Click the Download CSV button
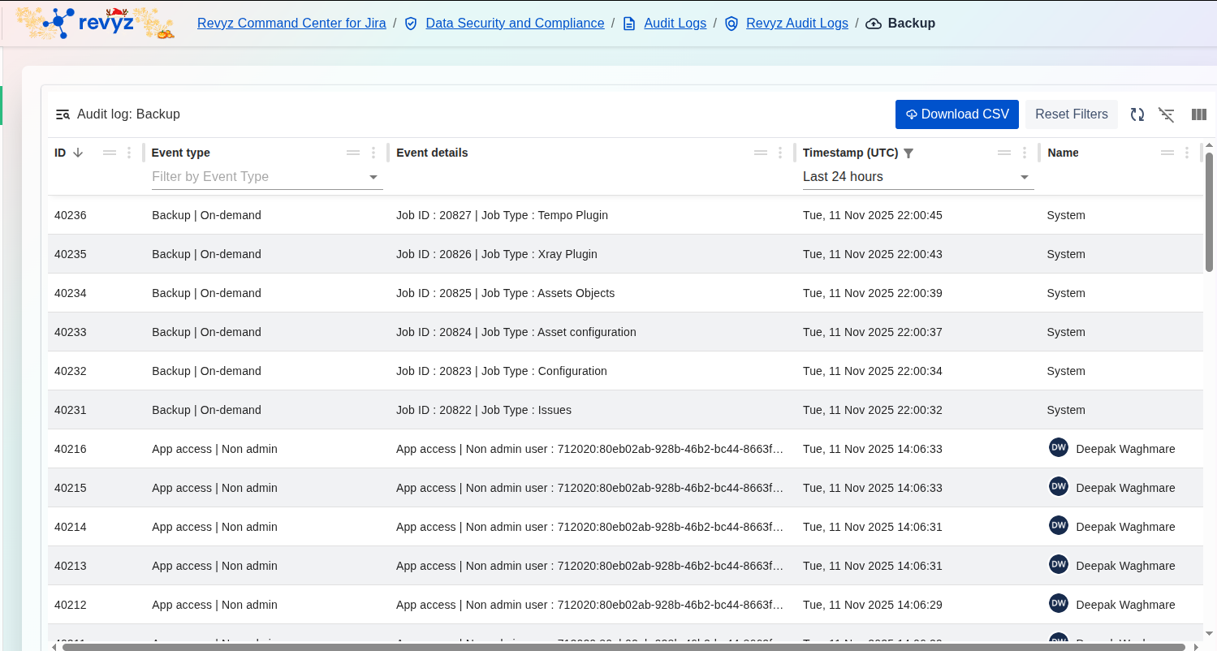1217x651 pixels. pyautogui.click(x=956, y=114)
